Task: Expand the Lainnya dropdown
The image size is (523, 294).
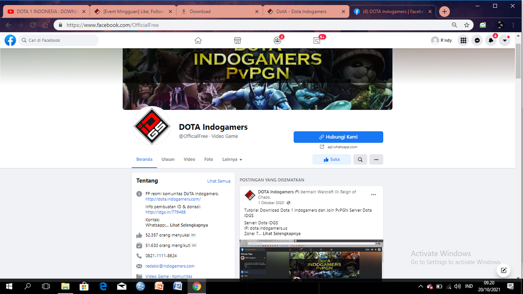Action: (x=232, y=159)
